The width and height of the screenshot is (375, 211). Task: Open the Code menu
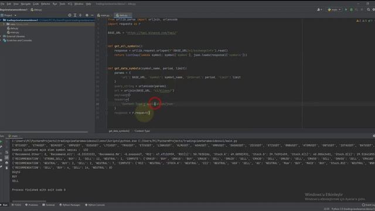coord(36,4)
